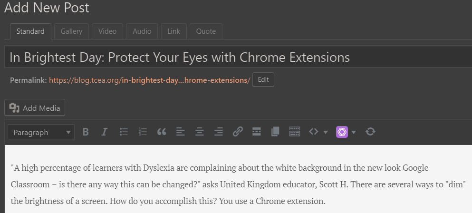Screen dimensions: 472x213
Task: Insert a bulleted list
Action: (124, 132)
